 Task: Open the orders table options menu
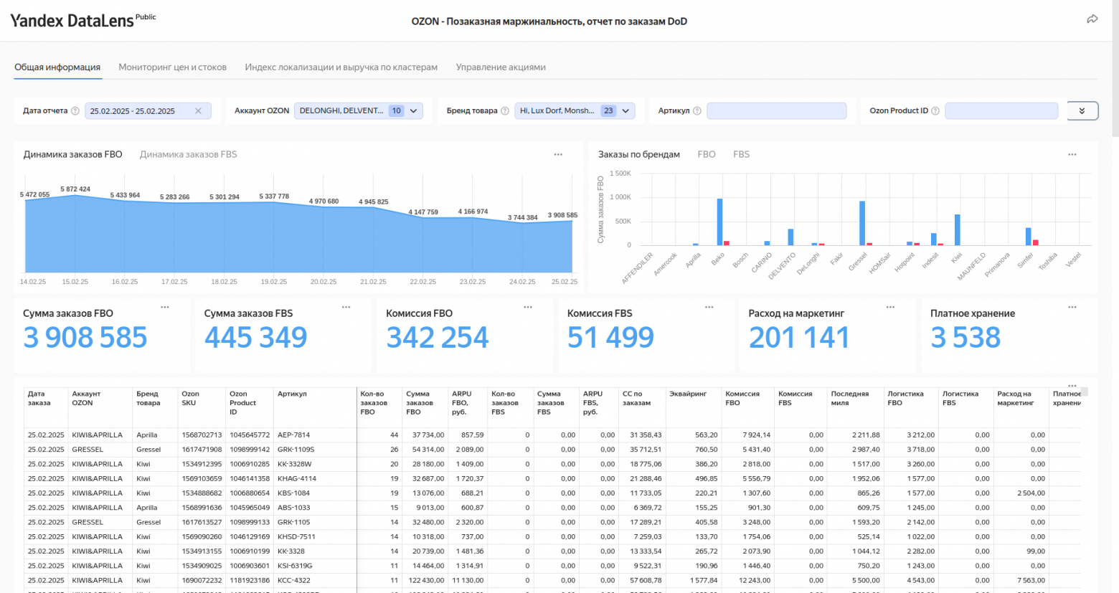pyautogui.click(x=1072, y=386)
